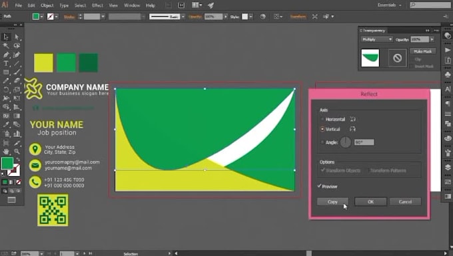The width and height of the screenshot is (453, 256).
Task: Enable the Clip checkbox in Transparency
Action: coord(412,59)
